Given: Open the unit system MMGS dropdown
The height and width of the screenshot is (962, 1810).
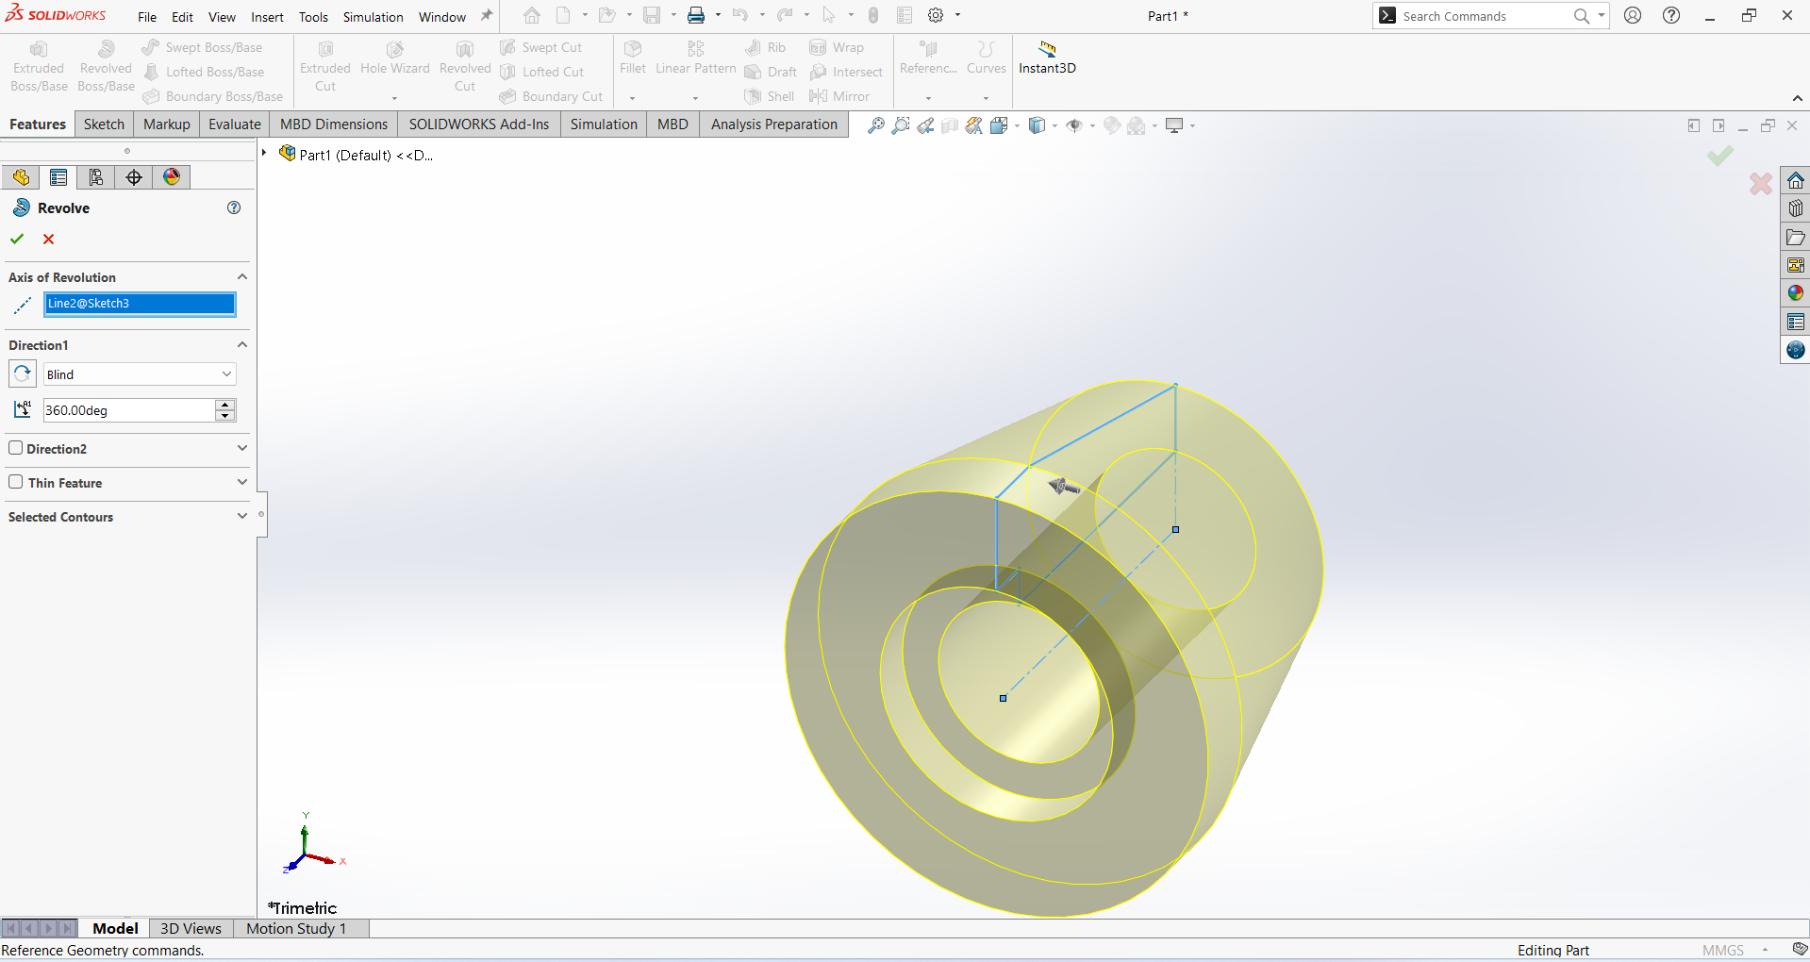Looking at the screenshot, I should click(1765, 951).
